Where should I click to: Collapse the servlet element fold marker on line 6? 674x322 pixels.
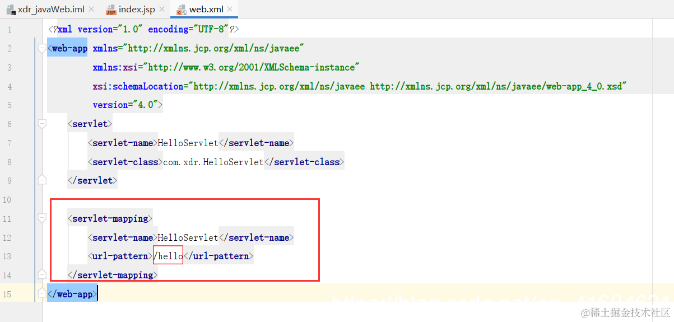tap(41, 124)
